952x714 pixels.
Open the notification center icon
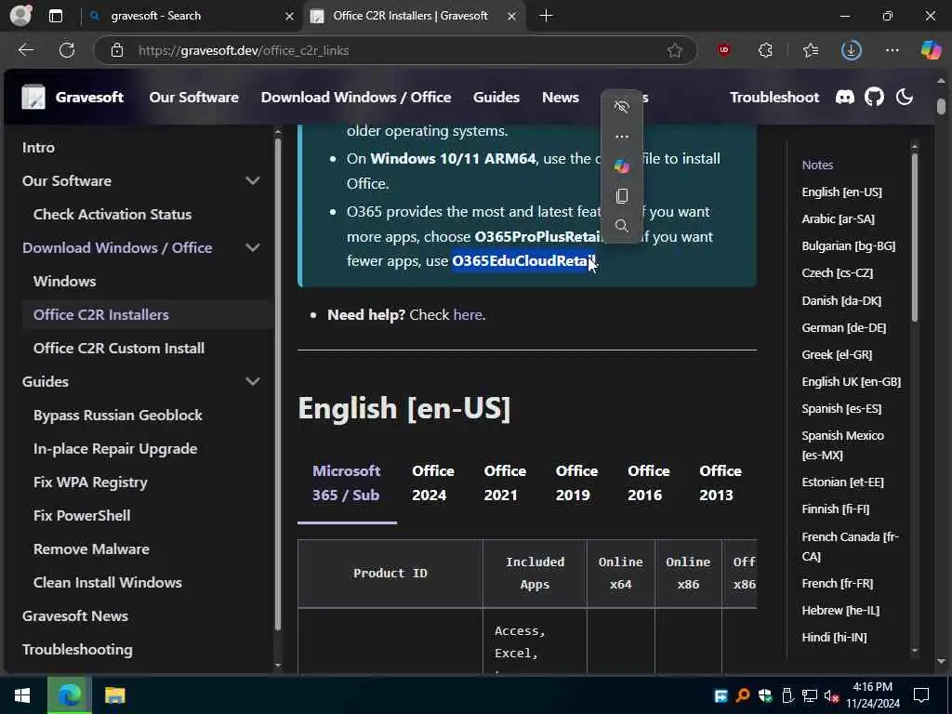click(921, 695)
